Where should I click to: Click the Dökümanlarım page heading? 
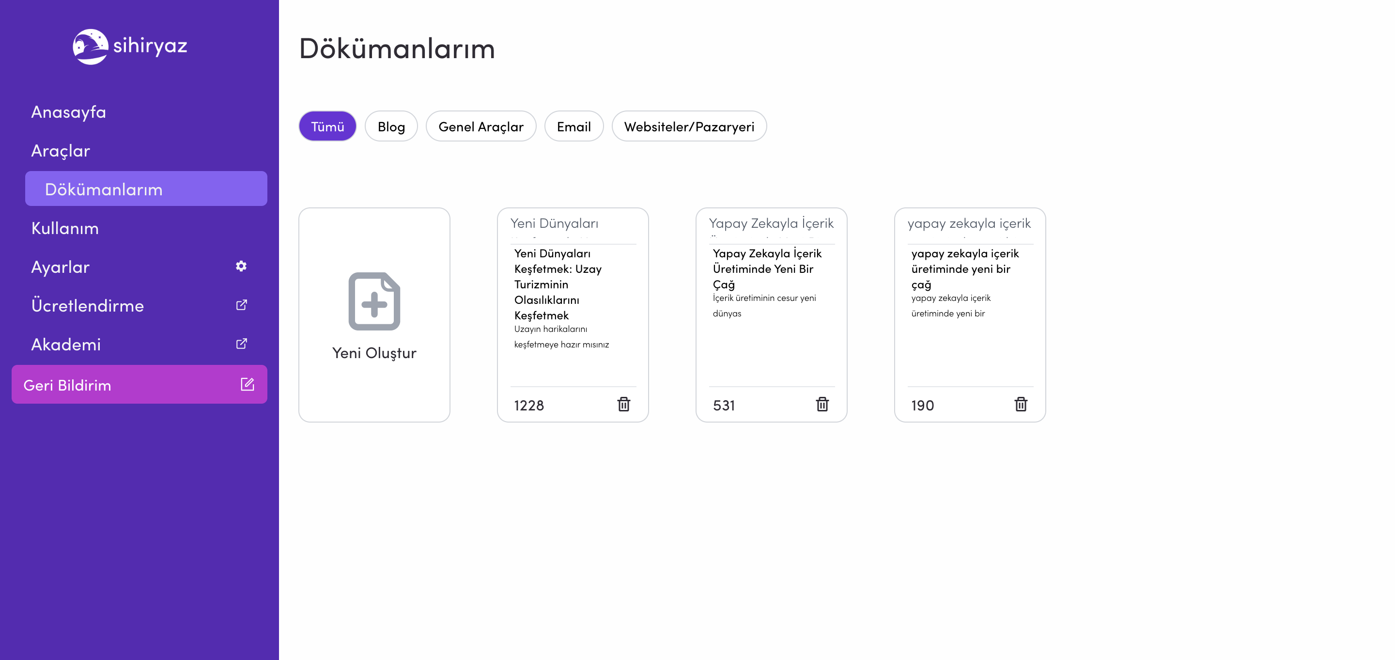click(x=397, y=48)
